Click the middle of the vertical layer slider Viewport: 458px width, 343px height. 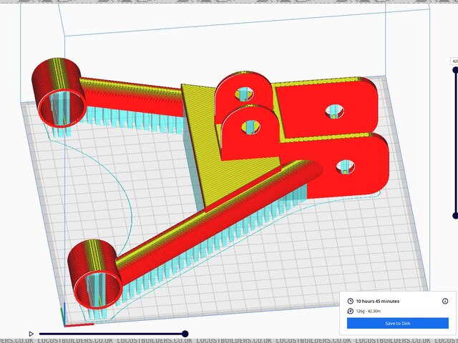[455, 143]
